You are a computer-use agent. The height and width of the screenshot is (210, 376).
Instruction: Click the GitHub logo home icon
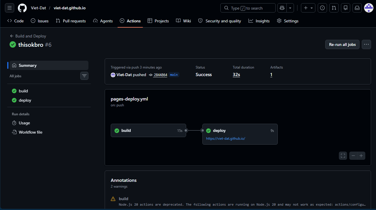pyautogui.click(x=22, y=8)
